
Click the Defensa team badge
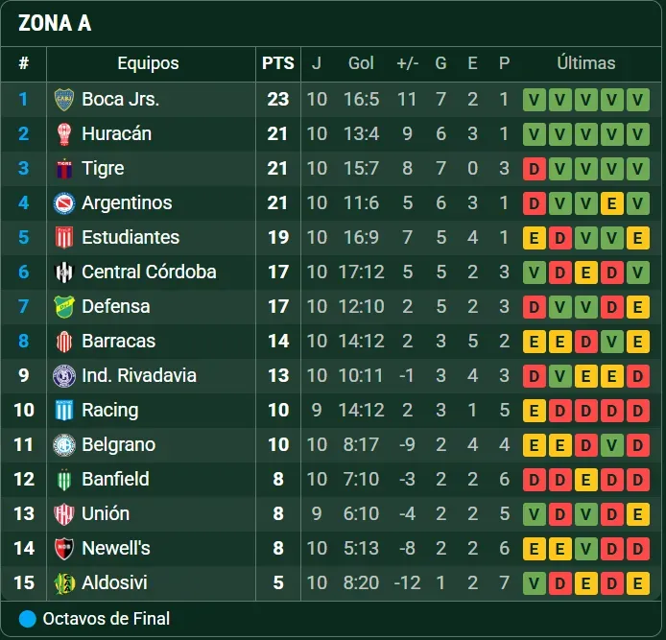[64, 306]
